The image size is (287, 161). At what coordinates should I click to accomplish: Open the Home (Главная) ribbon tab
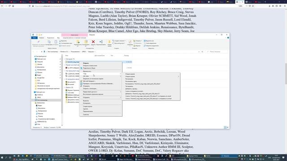pos(41,38)
